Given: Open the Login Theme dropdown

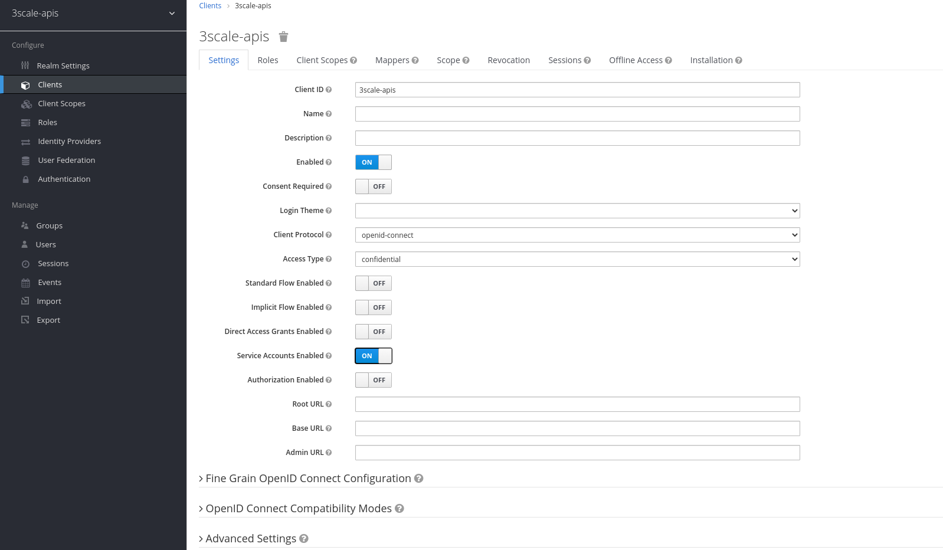Looking at the screenshot, I should click(x=578, y=211).
